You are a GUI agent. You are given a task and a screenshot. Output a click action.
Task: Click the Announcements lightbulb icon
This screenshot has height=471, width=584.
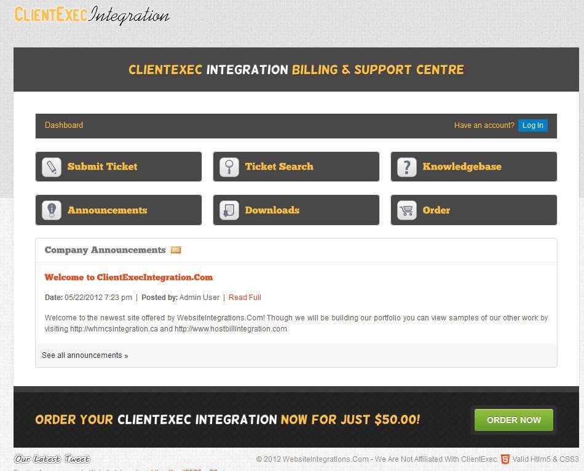[52, 210]
